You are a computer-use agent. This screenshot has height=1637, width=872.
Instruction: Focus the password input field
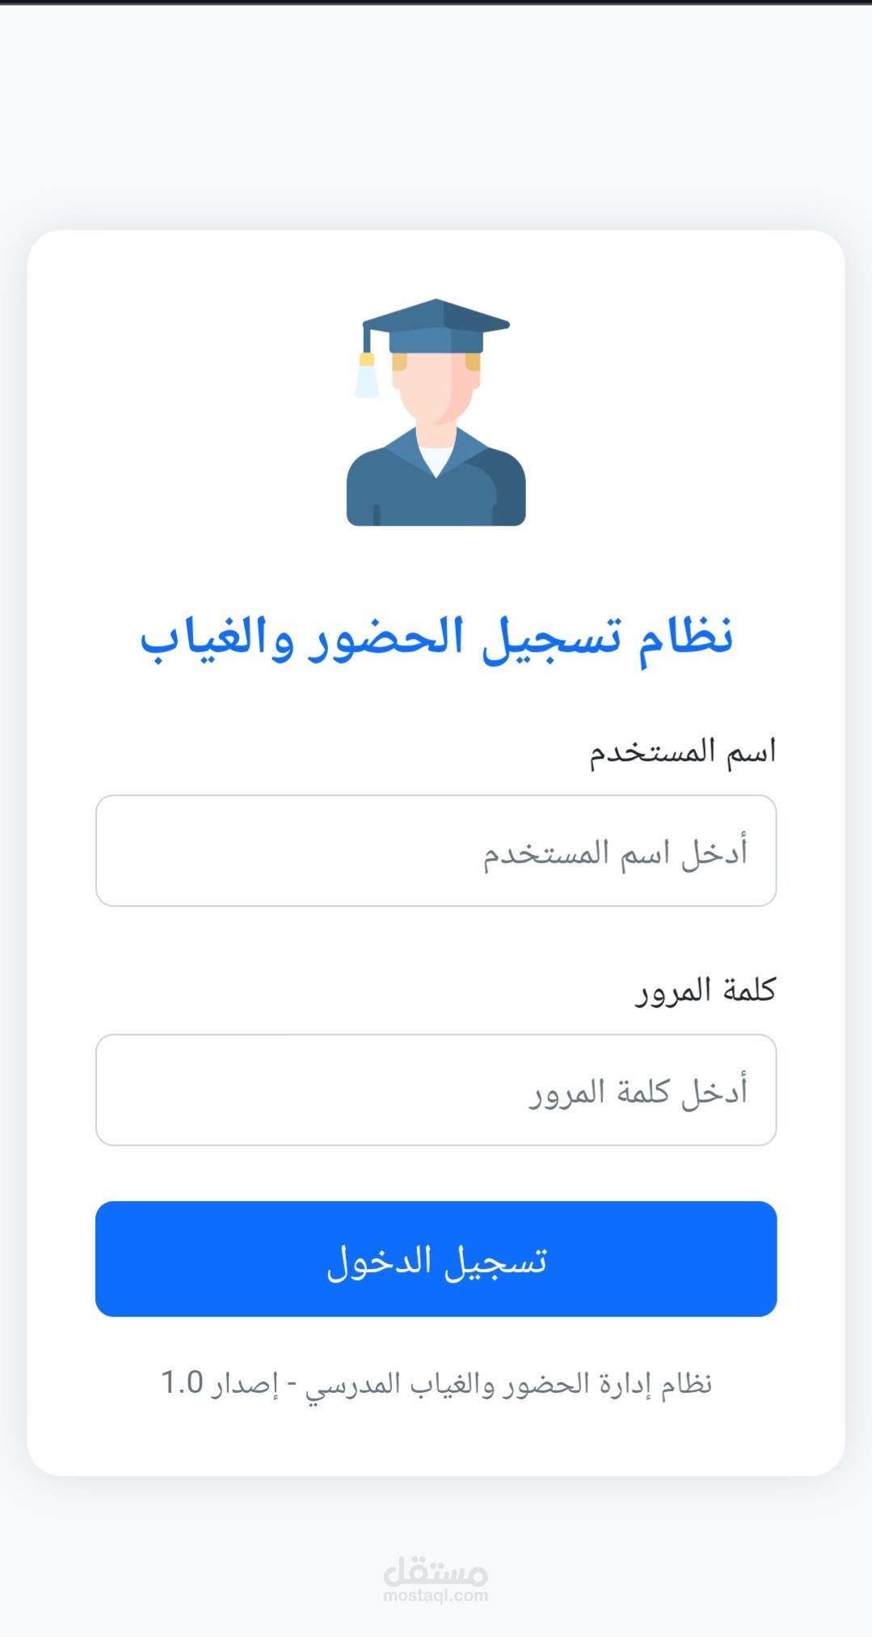[x=436, y=1089]
